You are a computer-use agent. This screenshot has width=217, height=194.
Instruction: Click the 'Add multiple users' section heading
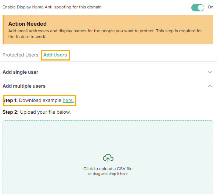(24, 86)
